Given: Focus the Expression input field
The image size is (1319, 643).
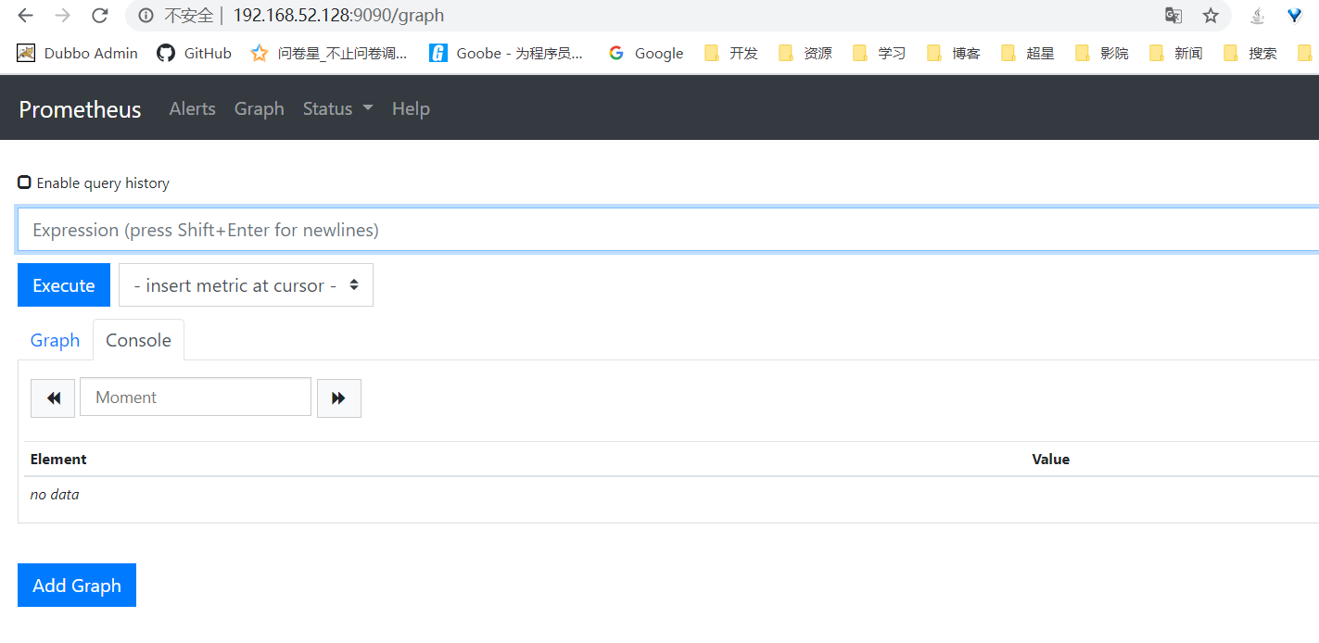Looking at the screenshot, I should [x=668, y=230].
